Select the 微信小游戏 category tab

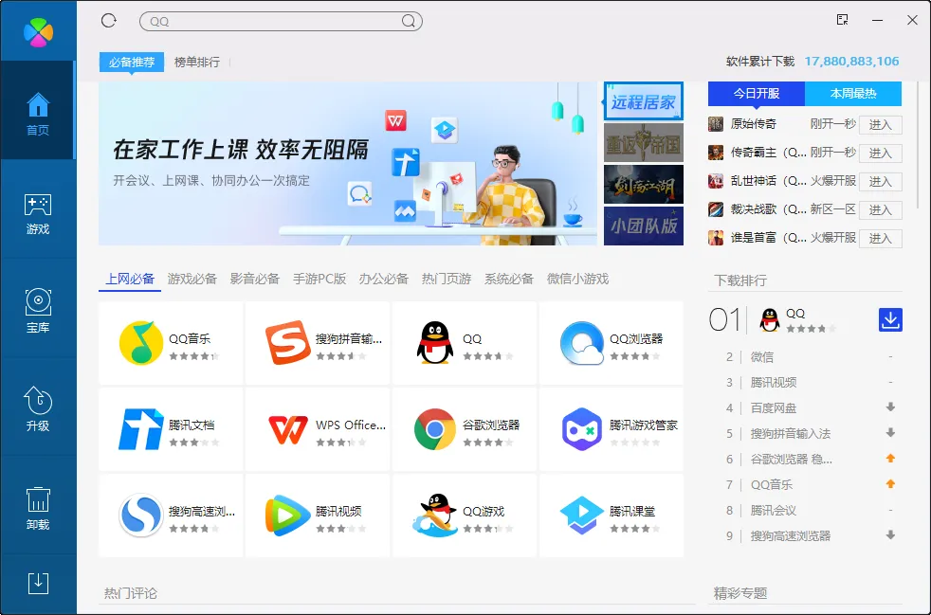point(577,279)
